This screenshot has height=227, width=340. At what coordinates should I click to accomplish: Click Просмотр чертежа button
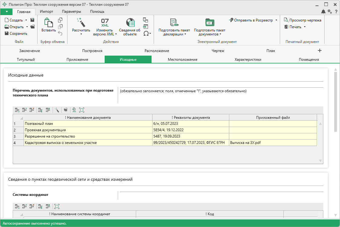click(x=302, y=20)
